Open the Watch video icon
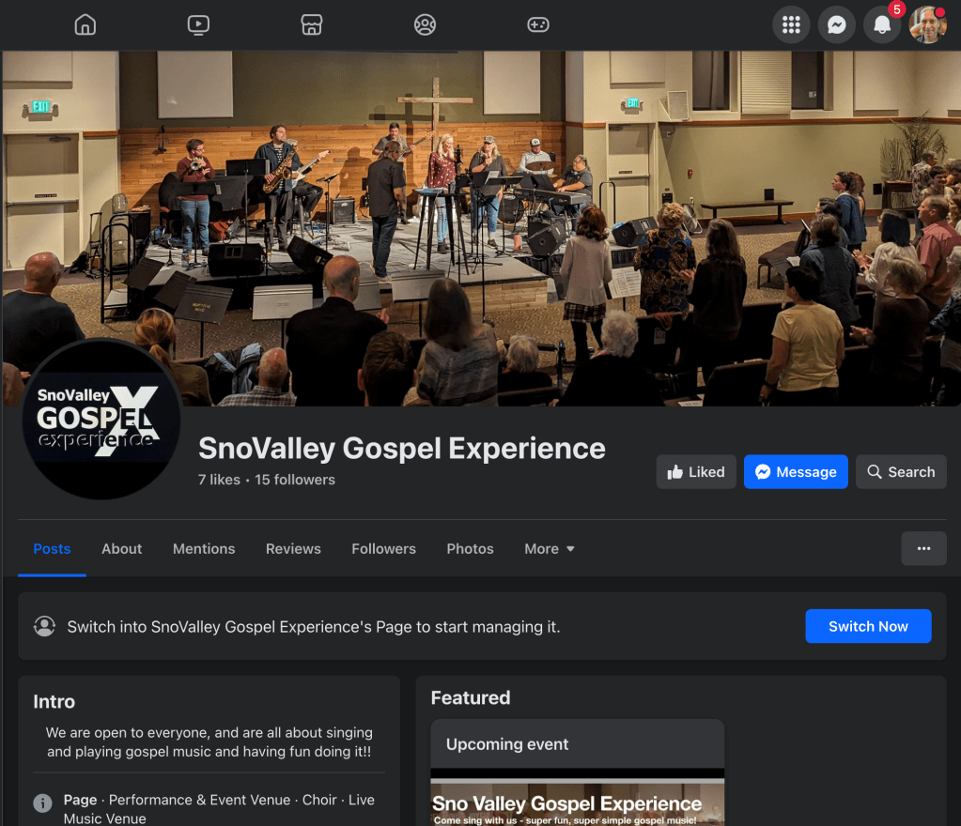The height and width of the screenshot is (826, 961). point(198,25)
